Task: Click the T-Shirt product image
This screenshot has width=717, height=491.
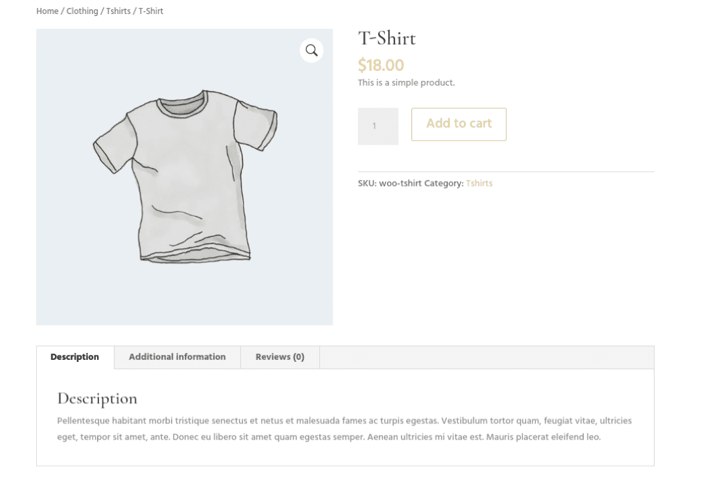Action: point(185,177)
